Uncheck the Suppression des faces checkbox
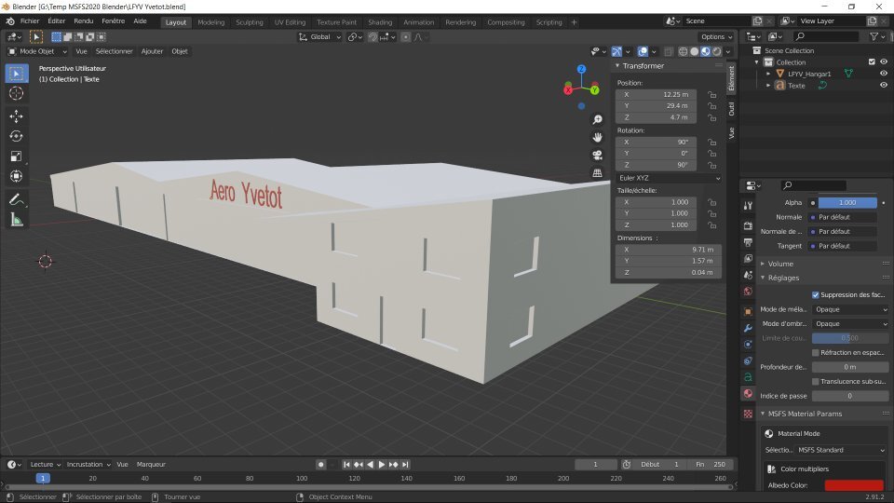Image resolution: width=894 pixels, height=503 pixels. [x=816, y=294]
